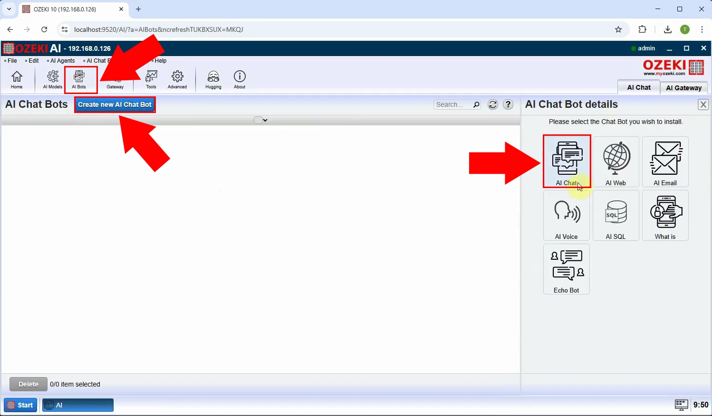712x416 pixels.
Task: Open the Start button in taskbar
Action: tap(20, 405)
